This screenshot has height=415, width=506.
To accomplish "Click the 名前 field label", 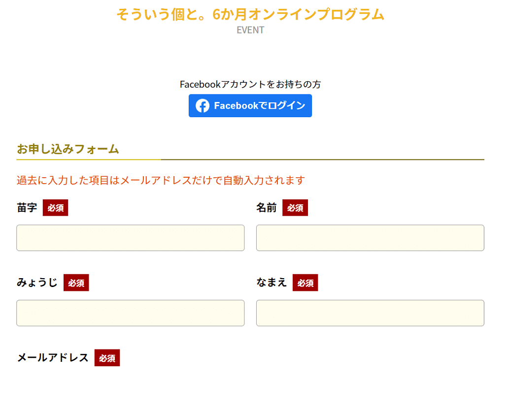I will [267, 208].
